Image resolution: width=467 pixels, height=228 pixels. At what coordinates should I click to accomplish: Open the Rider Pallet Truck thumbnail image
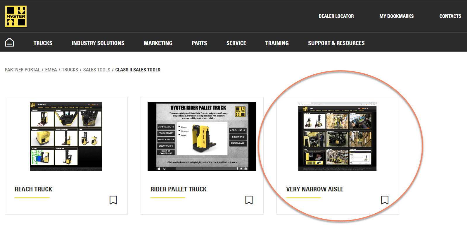202,136
